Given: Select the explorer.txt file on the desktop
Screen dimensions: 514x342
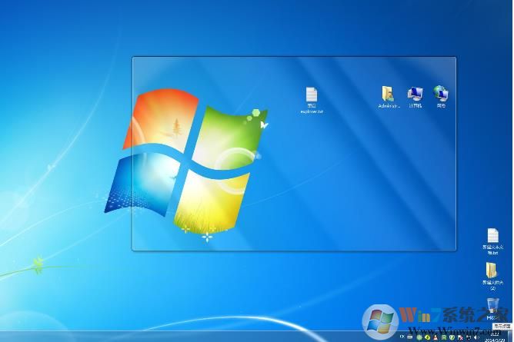Looking at the screenshot, I should 312,95.
